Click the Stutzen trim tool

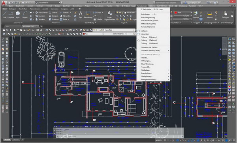click(64, 13)
